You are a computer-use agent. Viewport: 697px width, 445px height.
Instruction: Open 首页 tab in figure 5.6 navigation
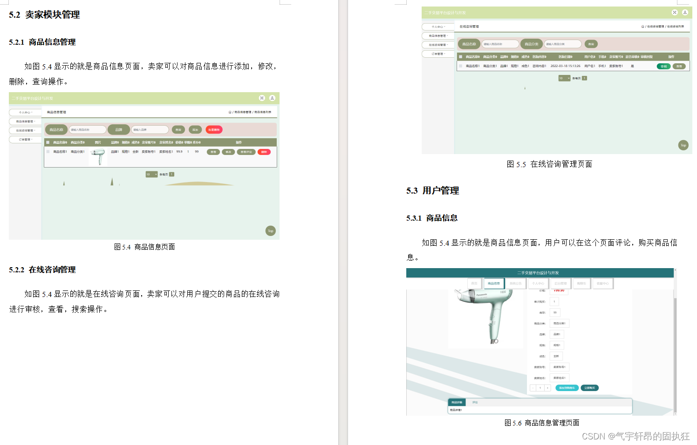474,283
